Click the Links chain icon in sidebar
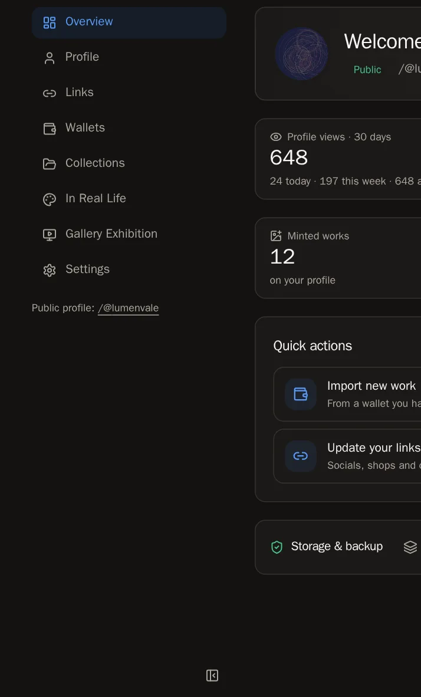The height and width of the screenshot is (697, 421). (50, 93)
